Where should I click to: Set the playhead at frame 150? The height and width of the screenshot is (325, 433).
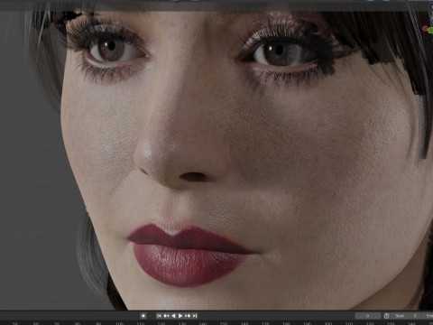pos(224,324)
